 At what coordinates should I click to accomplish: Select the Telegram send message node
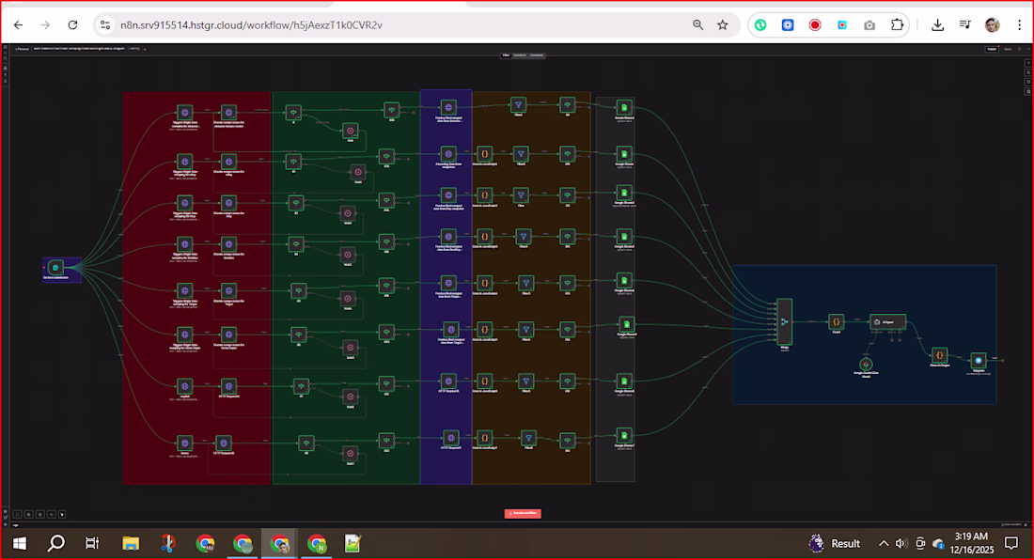(978, 361)
